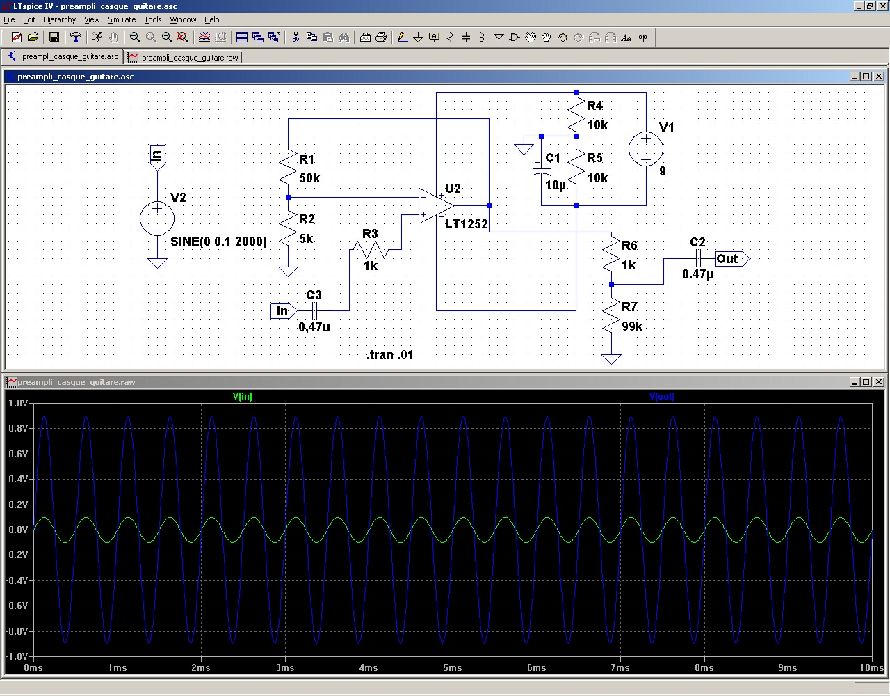The image size is (890, 696).
Task: Switch to the preampli_casque_guitare.asc tab
Action: click(63, 57)
